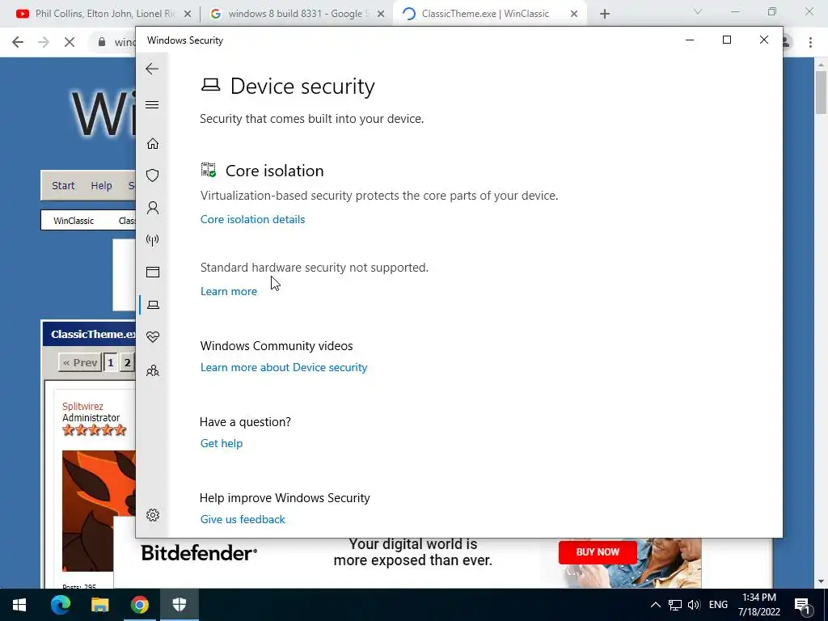This screenshot has width=828, height=621.
Task: Close the ClassicTheme.exe browser tab
Action: tap(574, 15)
